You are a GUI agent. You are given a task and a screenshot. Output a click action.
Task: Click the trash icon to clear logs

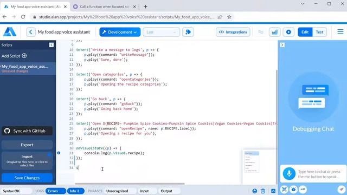(x=262, y=191)
